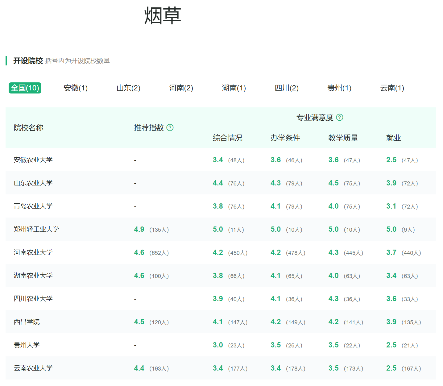
Task: Select the 全国(10) filter tab
Action: coord(25,88)
